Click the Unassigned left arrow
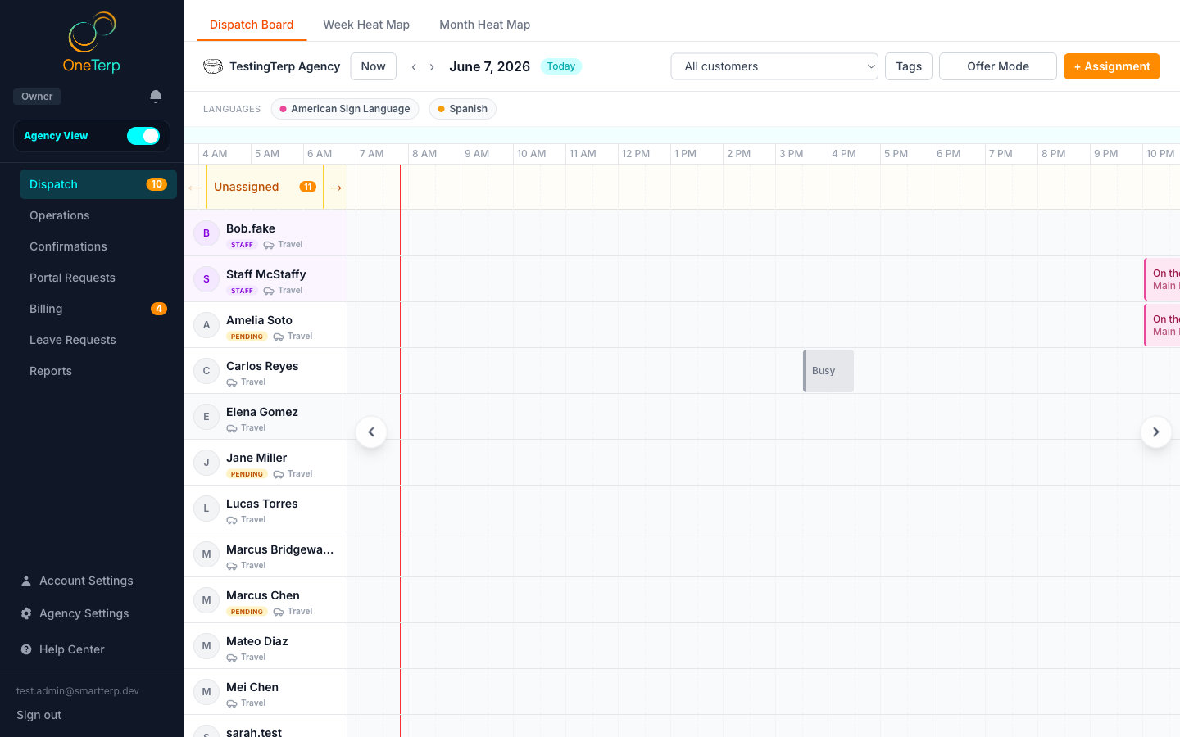Screen dimensions: 1180x737 tap(194, 188)
